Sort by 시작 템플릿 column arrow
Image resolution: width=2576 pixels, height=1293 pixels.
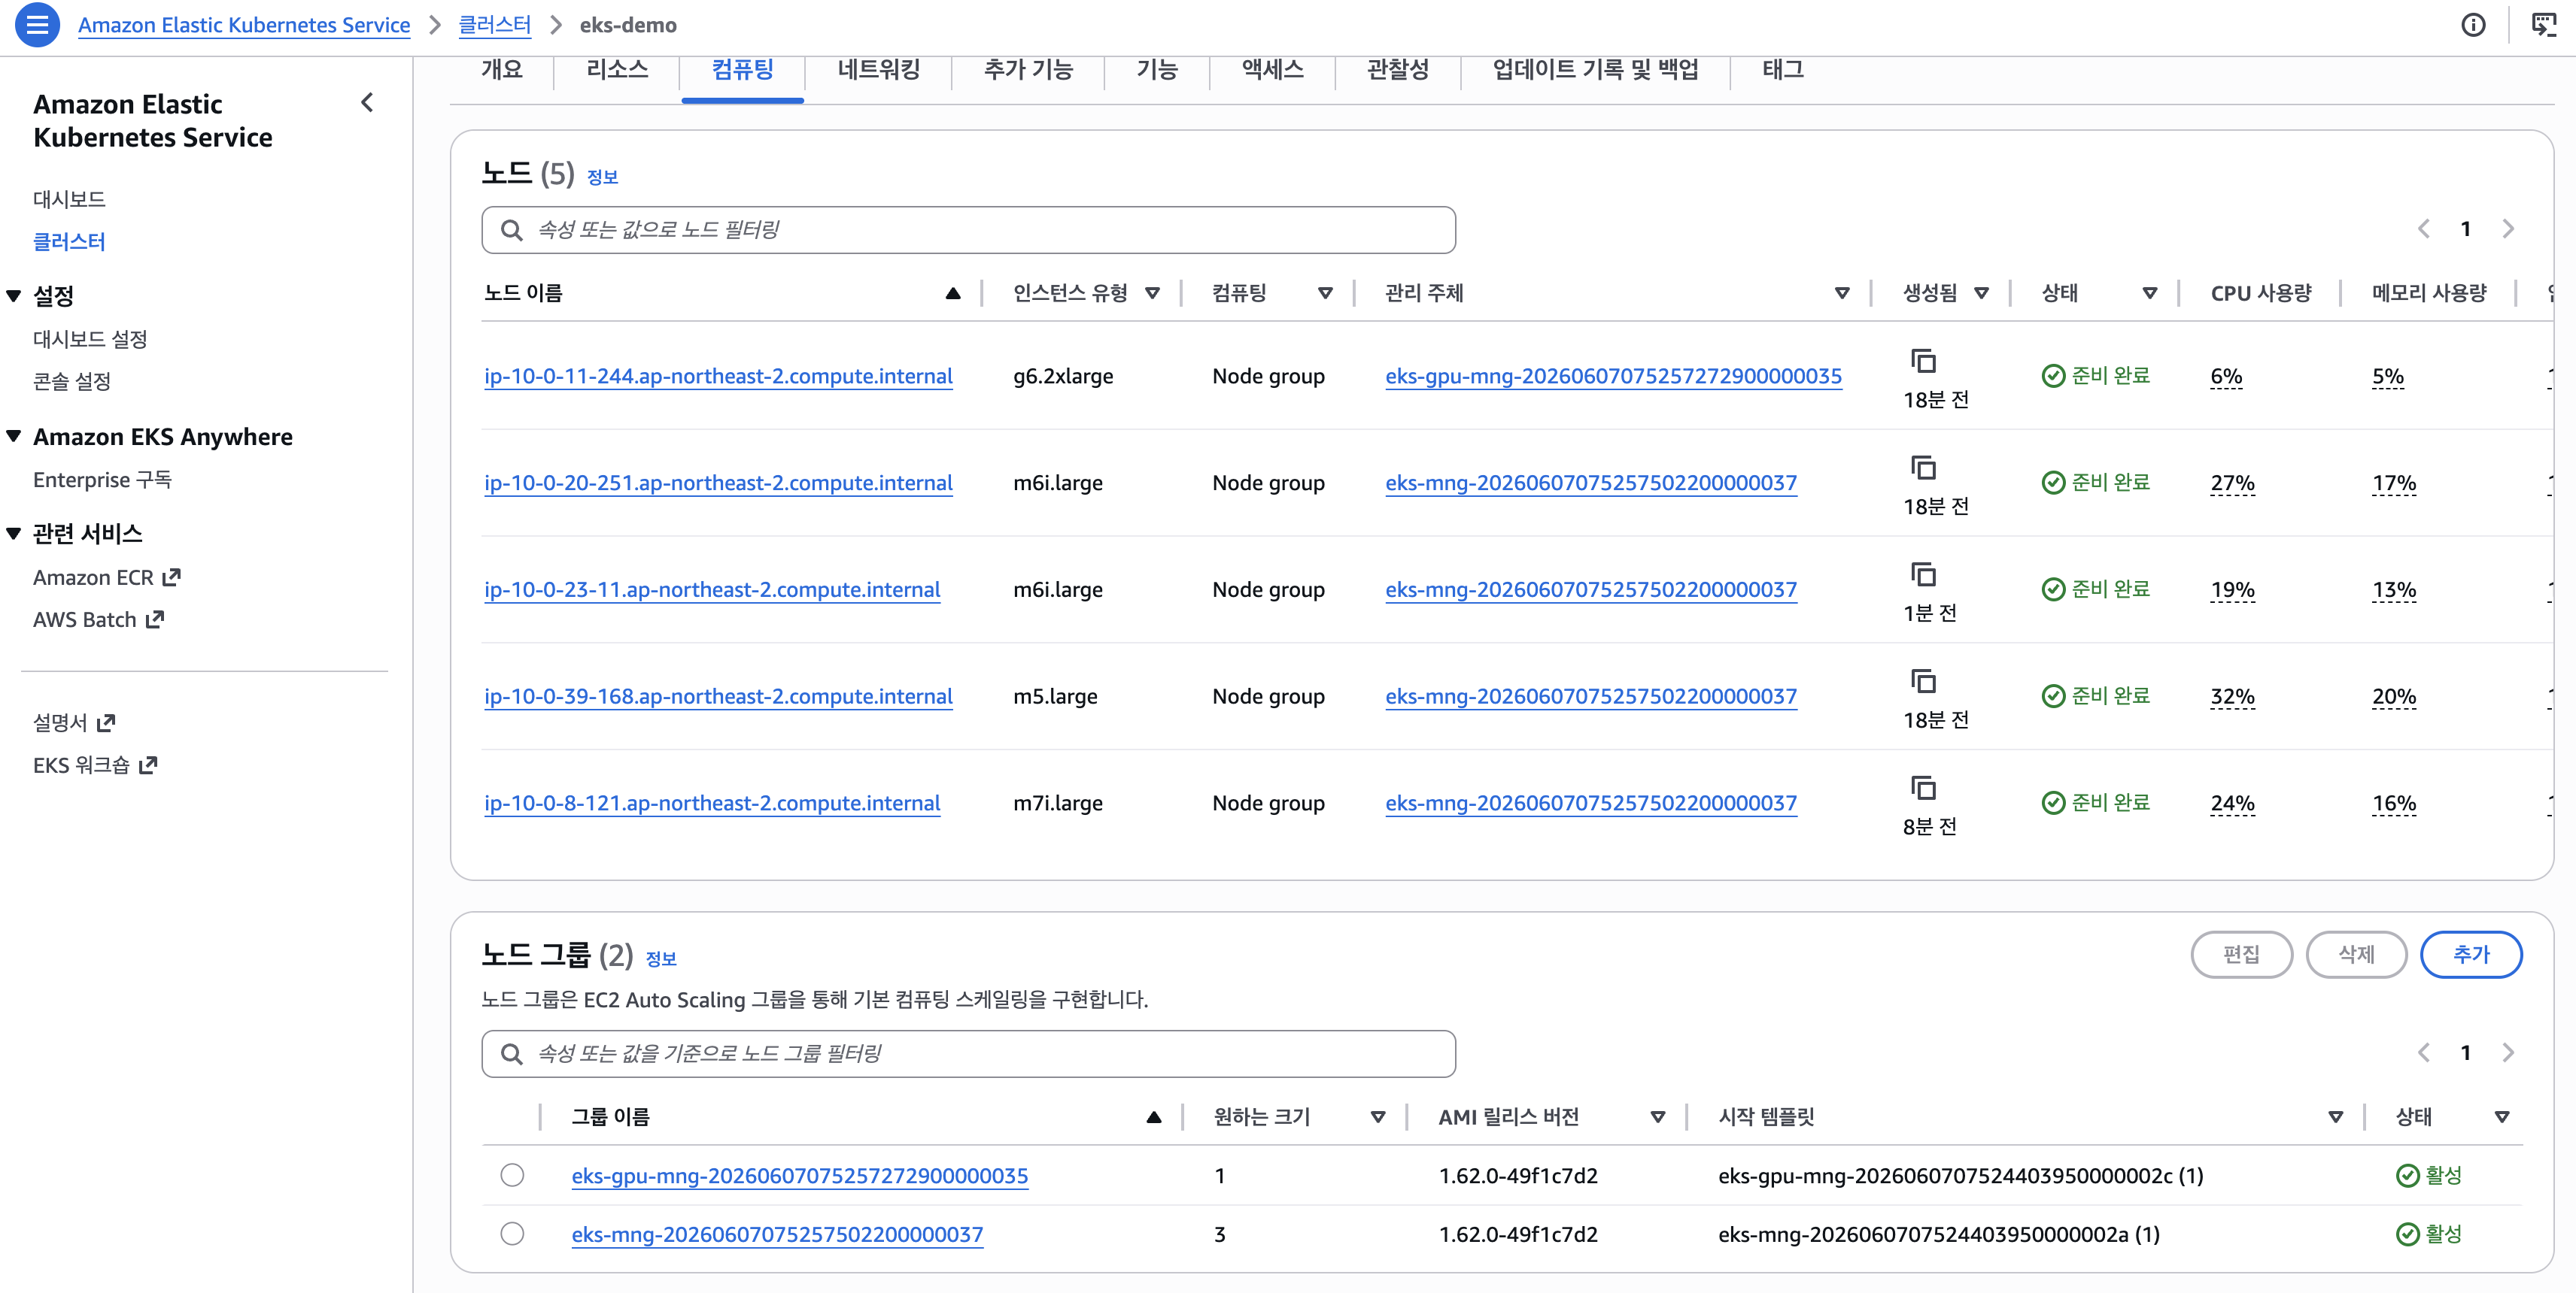click(2335, 1117)
